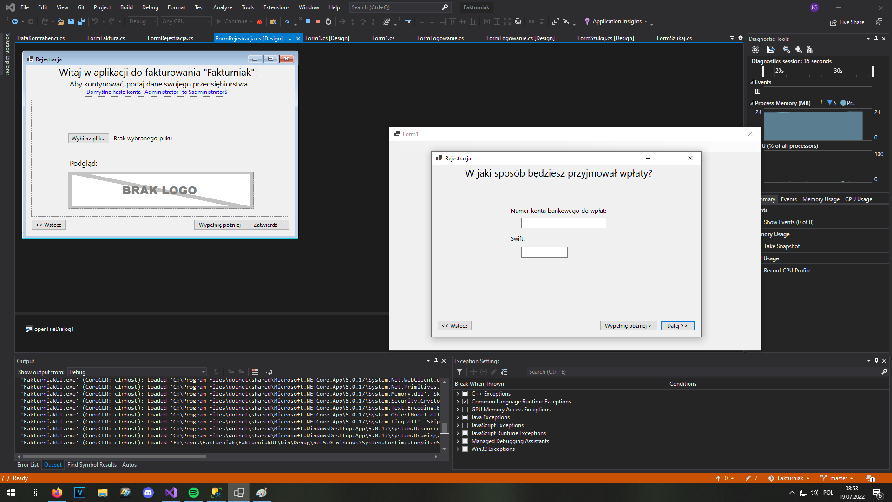This screenshot has width=892, height=502.
Task: Toggle Managed Debugging Assistants checkbox
Action: pos(465,441)
